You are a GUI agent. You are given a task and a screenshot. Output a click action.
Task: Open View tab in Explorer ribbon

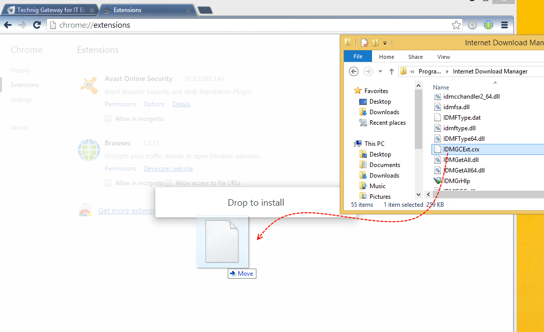(443, 57)
